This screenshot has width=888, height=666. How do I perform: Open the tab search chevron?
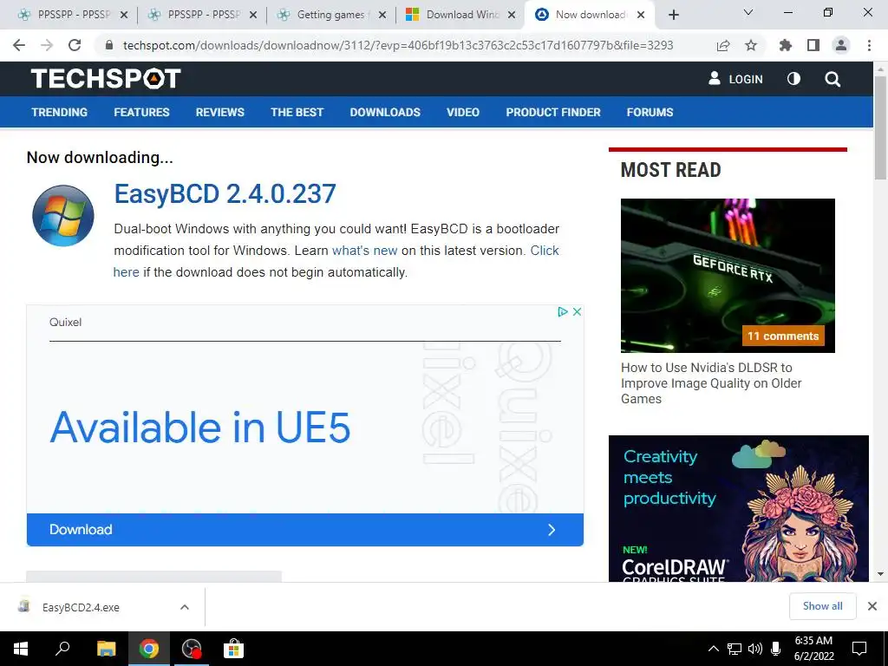point(748,12)
